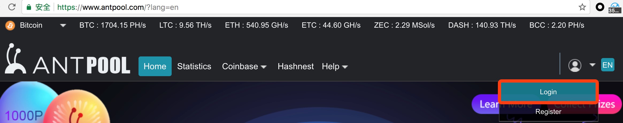
Task: Select Register from the account menu
Action: pyautogui.click(x=548, y=112)
